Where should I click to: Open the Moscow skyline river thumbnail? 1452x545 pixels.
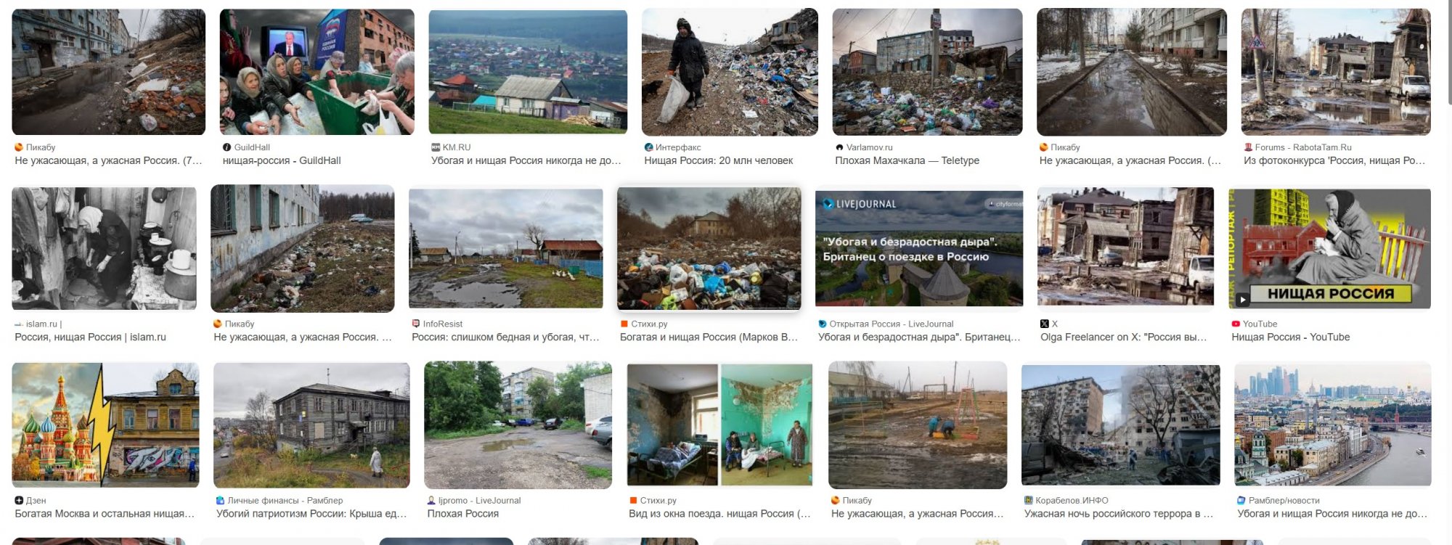click(1333, 425)
